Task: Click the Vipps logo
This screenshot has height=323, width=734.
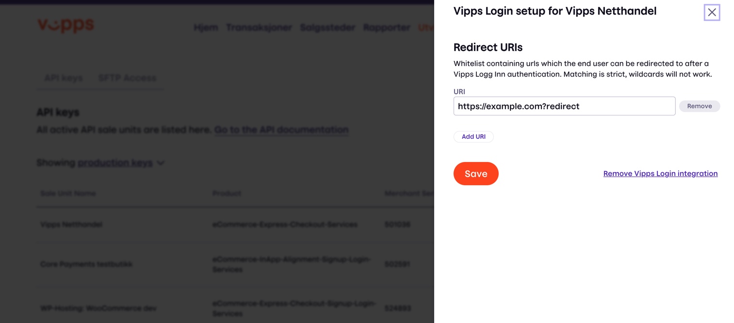Action: pos(65,25)
